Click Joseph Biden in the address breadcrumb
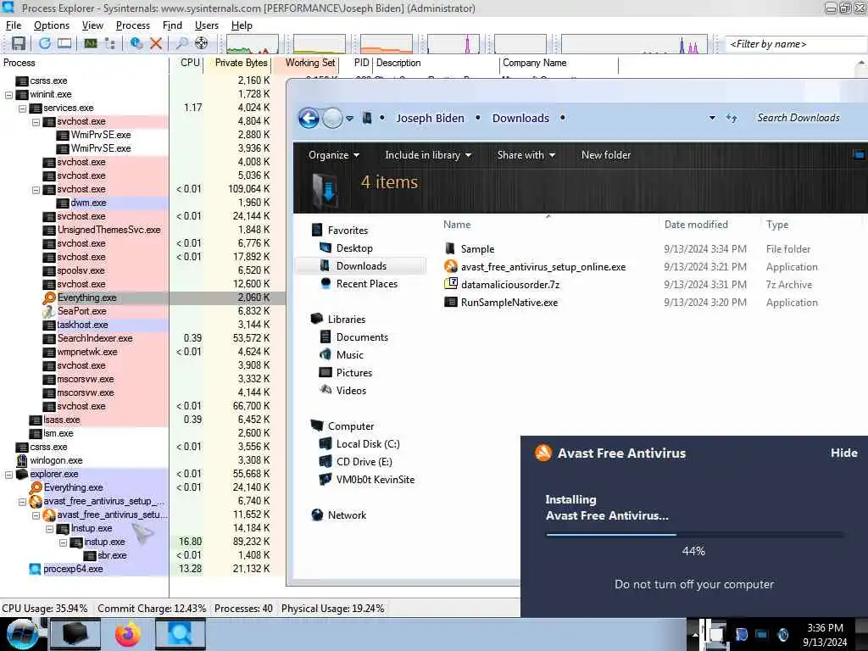This screenshot has width=868, height=651. click(x=430, y=118)
